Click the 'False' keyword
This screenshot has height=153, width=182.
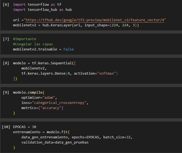click(69, 49)
